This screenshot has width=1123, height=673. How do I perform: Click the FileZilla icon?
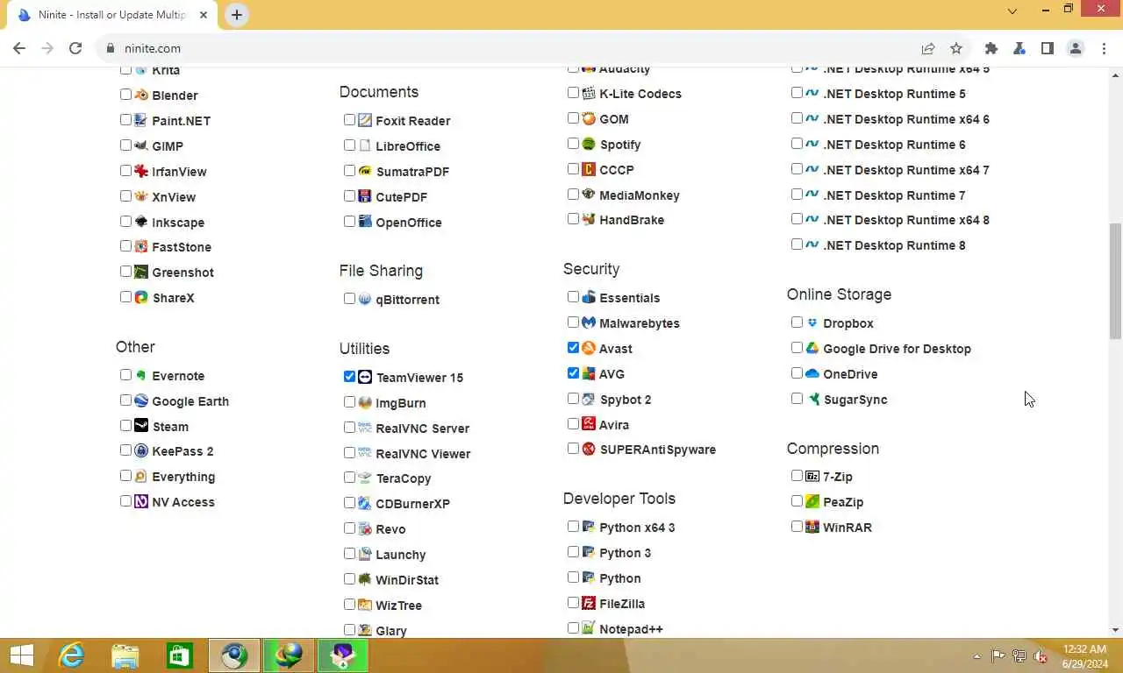[x=589, y=603]
